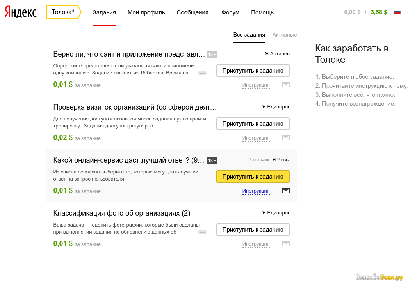Click the 0,00 $ amount in header

pyautogui.click(x=352, y=12)
